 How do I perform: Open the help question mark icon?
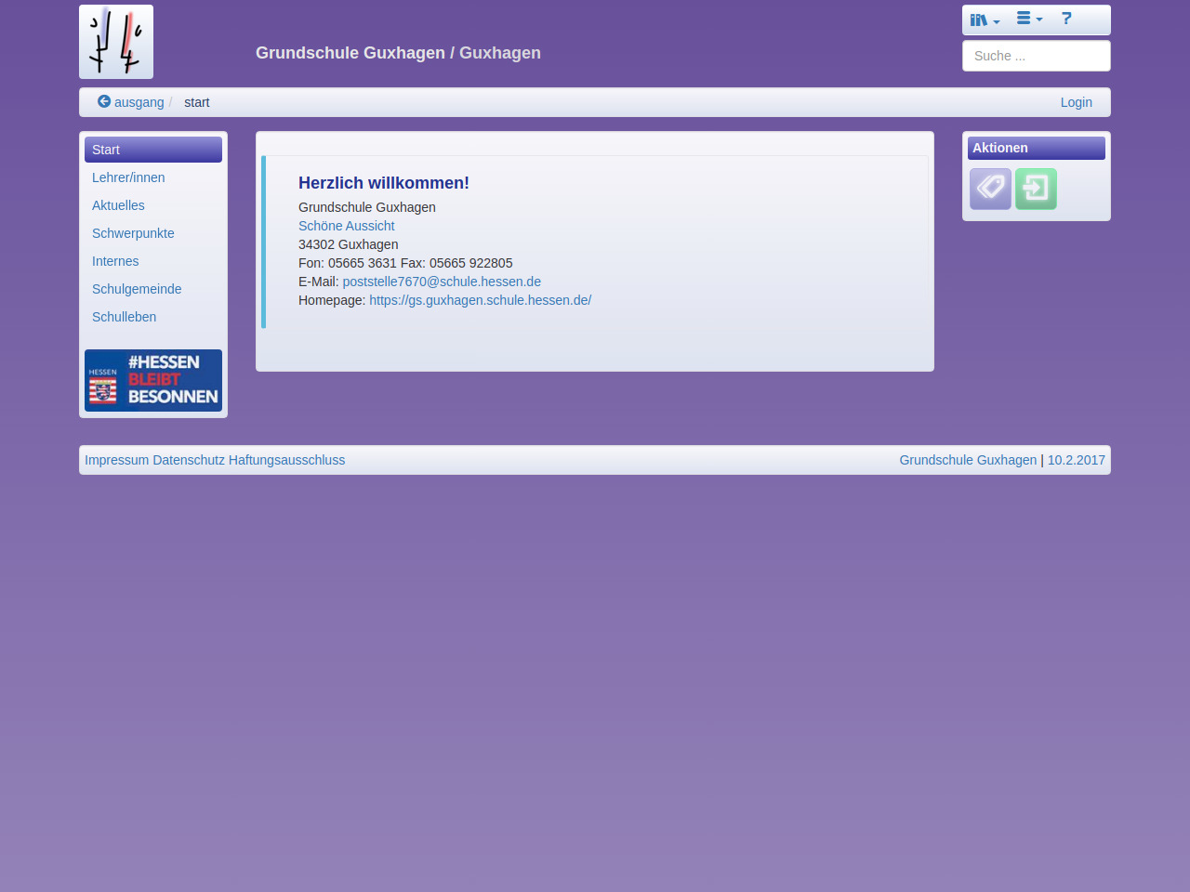tap(1066, 19)
